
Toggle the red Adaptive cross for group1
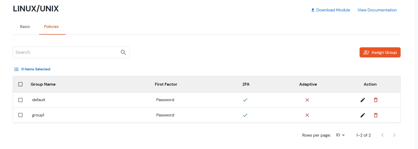[x=307, y=115]
